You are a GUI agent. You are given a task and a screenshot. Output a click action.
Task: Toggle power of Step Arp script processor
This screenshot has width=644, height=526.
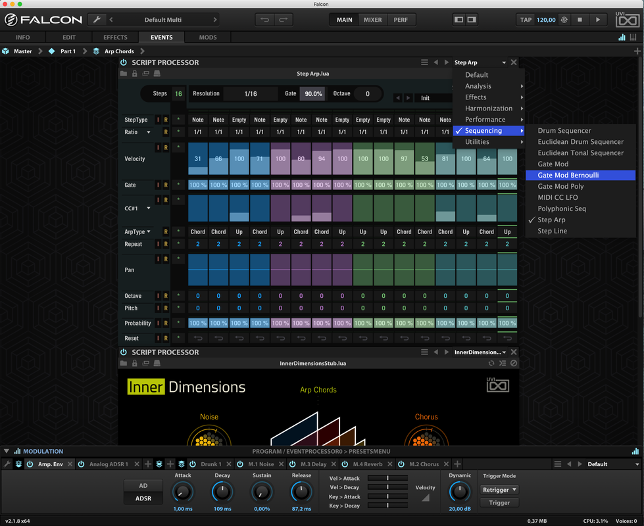[124, 62]
